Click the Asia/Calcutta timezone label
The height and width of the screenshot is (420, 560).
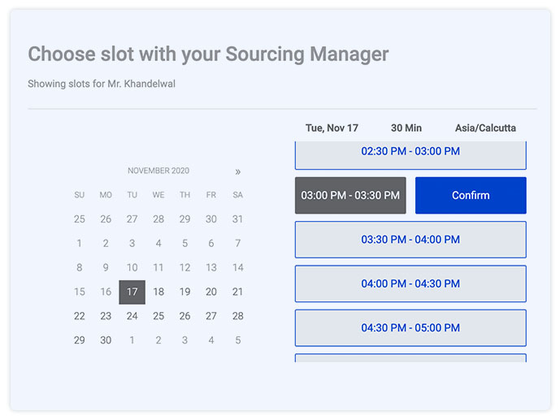(485, 128)
